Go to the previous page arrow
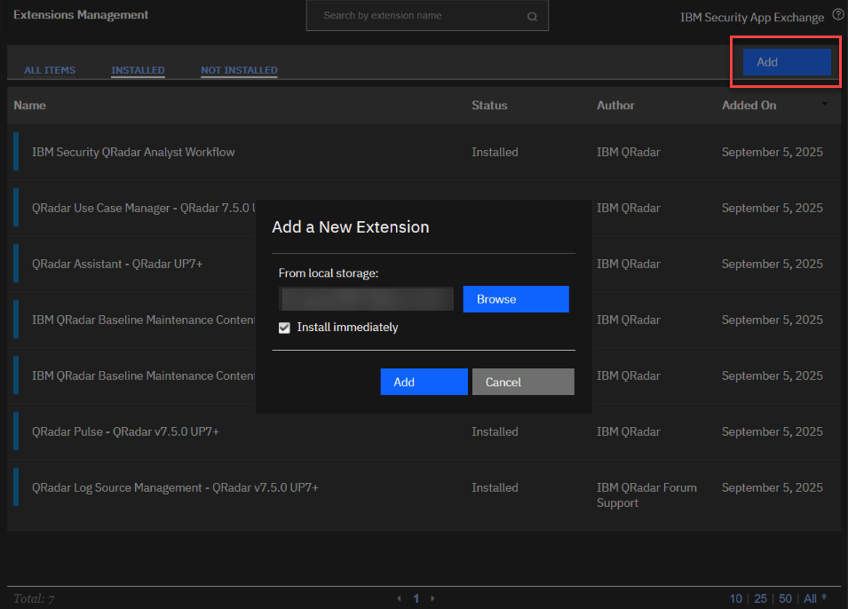Screen dimensions: 848x609 click(400, 598)
